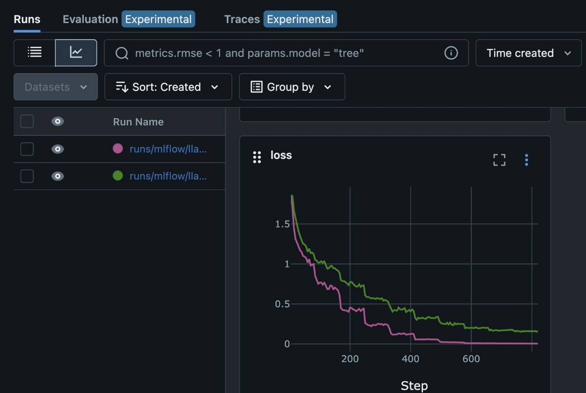Grab the loss chart drag handle

tap(257, 157)
